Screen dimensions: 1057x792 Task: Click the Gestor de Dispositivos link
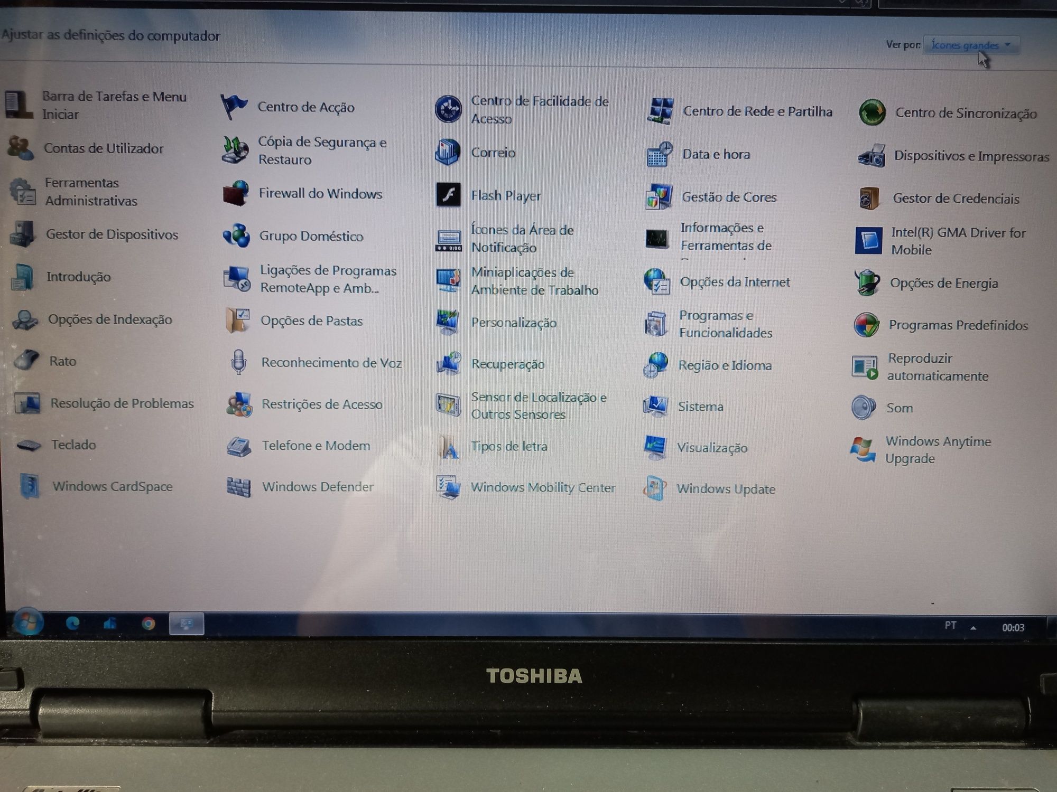(112, 234)
